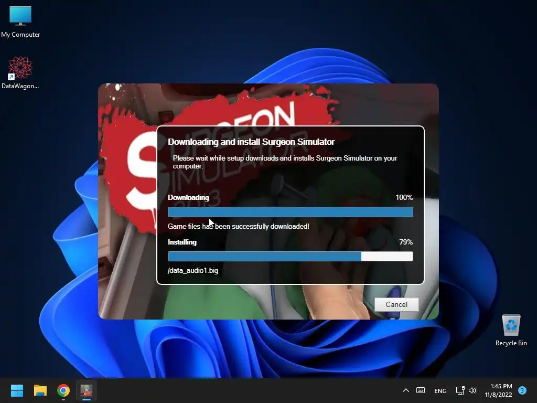Viewport: 537px width, 403px height.
Task: Select Surgeon Simulator installer taskbar icon
Action: click(x=87, y=390)
